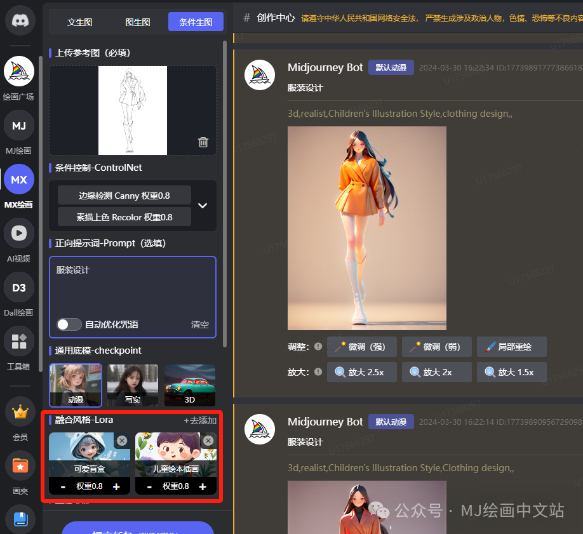Screen dimensions: 583x534
Task: Open the 默认动漫 dropdown in second message
Action: [x=391, y=421]
